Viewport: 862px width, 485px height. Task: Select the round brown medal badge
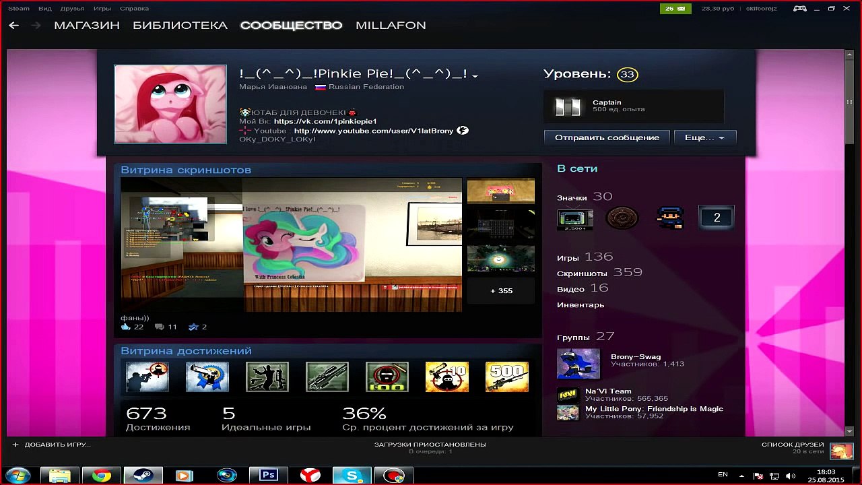pos(622,218)
